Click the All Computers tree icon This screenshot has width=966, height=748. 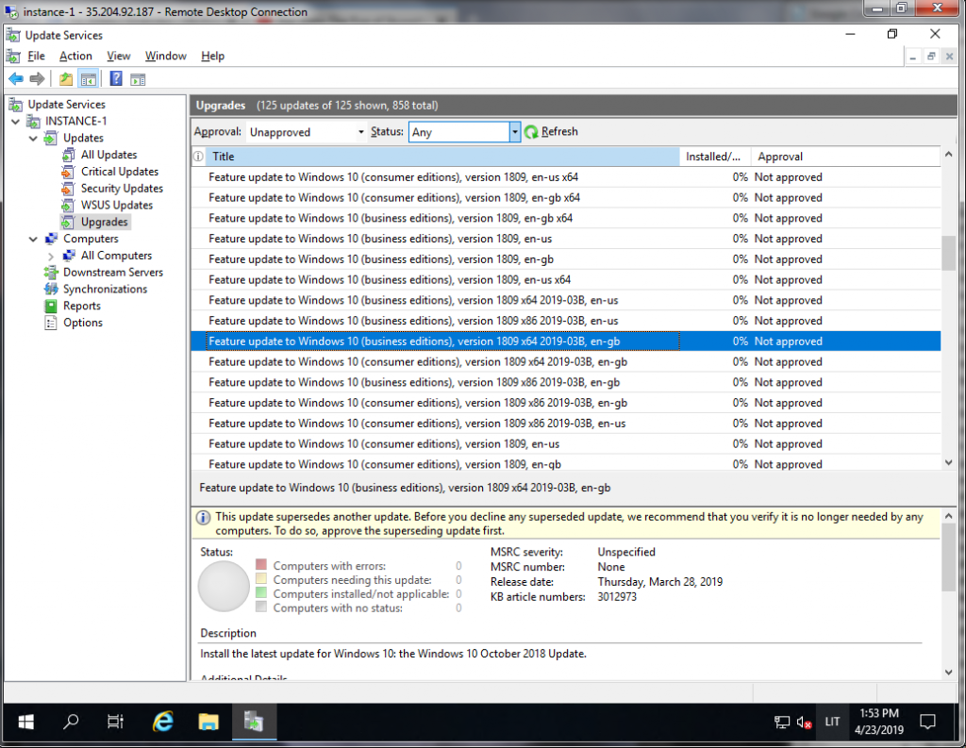69,255
